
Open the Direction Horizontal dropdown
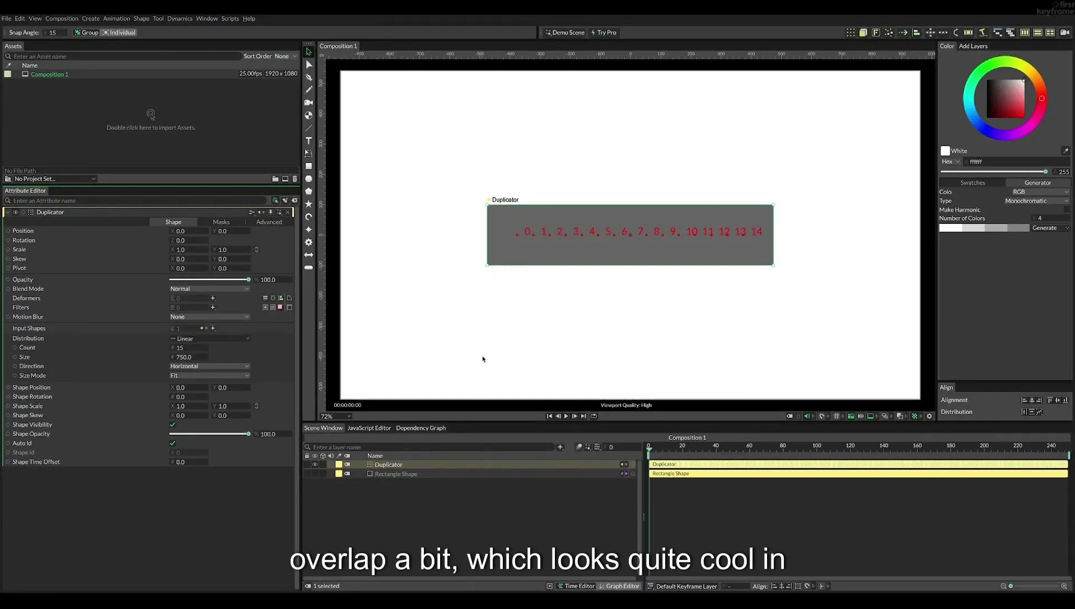(209, 366)
